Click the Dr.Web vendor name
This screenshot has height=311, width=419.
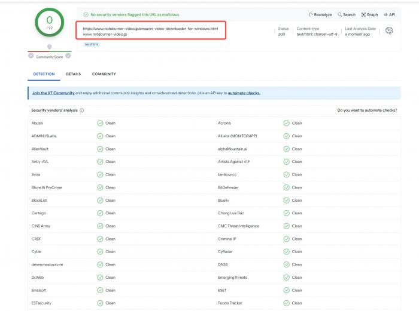[x=37, y=278]
